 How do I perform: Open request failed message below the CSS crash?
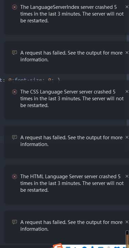[x=71, y=141]
